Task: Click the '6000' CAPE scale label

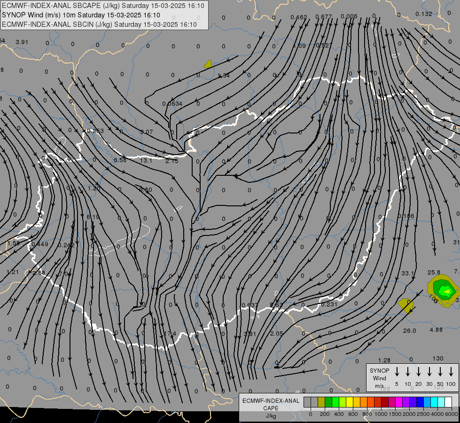Action: pyautogui.click(x=452, y=414)
